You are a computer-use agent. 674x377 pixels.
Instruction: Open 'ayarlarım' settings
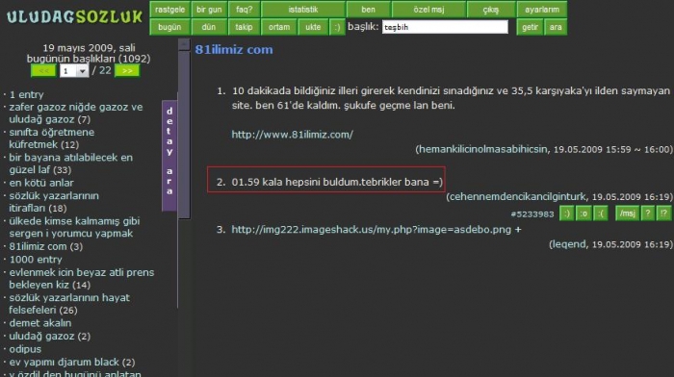click(541, 10)
